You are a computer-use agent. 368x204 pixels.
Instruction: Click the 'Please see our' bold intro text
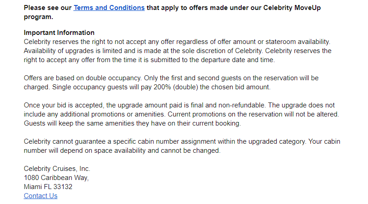[48, 8]
